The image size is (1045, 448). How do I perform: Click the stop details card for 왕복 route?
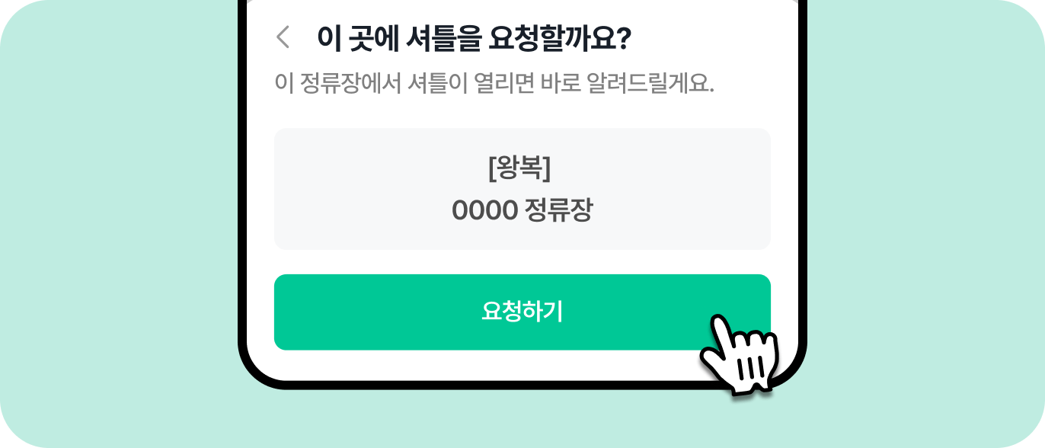(522, 188)
